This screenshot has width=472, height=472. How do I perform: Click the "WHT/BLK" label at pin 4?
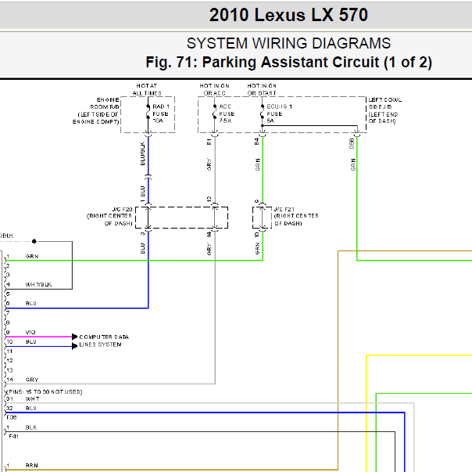point(38,284)
